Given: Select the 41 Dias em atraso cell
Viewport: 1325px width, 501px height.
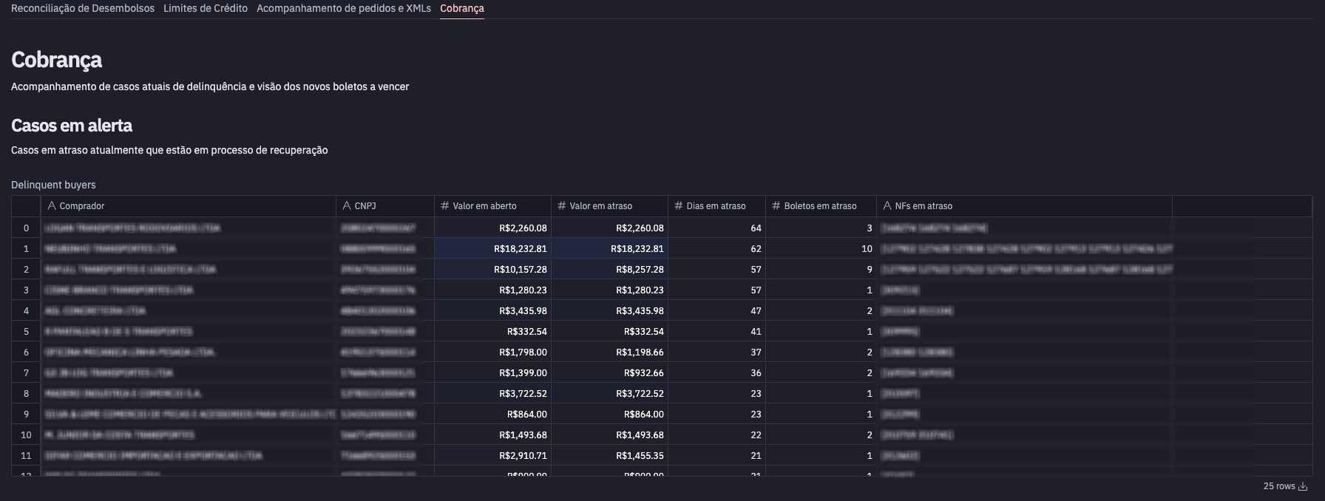Looking at the screenshot, I should pyautogui.click(x=716, y=332).
